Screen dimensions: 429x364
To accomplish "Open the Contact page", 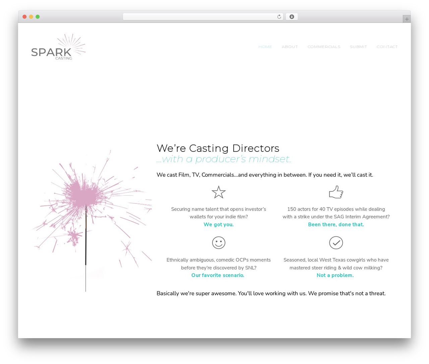I will [x=387, y=47].
